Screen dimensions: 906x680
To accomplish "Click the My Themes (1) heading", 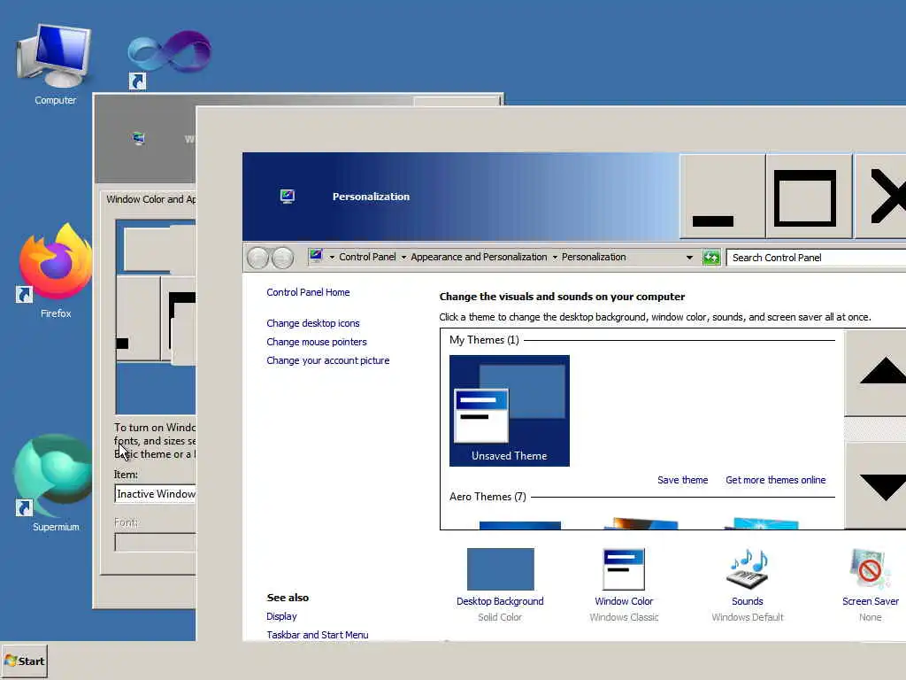I will click(484, 340).
